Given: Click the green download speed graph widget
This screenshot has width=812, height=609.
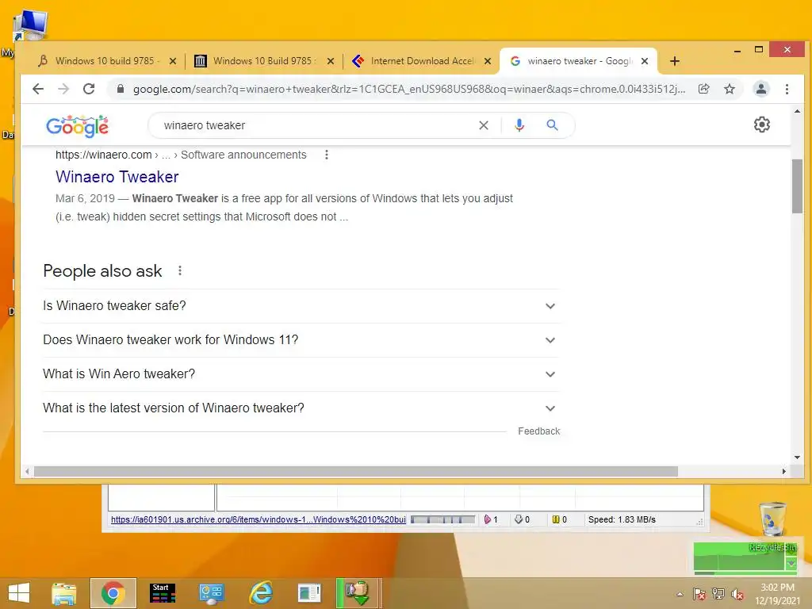Looking at the screenshot, I should coord(745,558).
